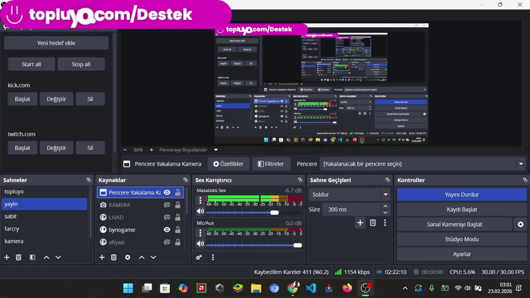Viewport: 530px width, 298px height.
Task: Open virtual camera settings gear
Action: point(520,224)
